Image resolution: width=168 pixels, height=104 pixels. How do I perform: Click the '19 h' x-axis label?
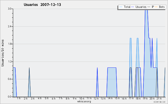click(x=145, y=98)
